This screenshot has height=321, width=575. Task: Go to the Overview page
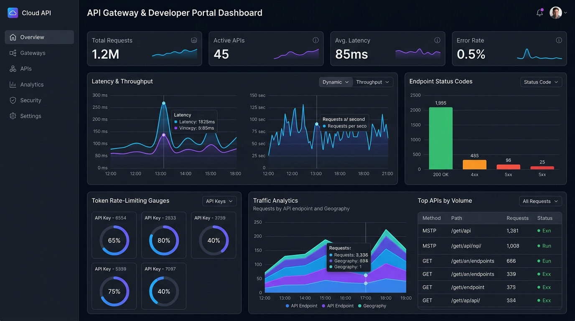coord(39,37)
